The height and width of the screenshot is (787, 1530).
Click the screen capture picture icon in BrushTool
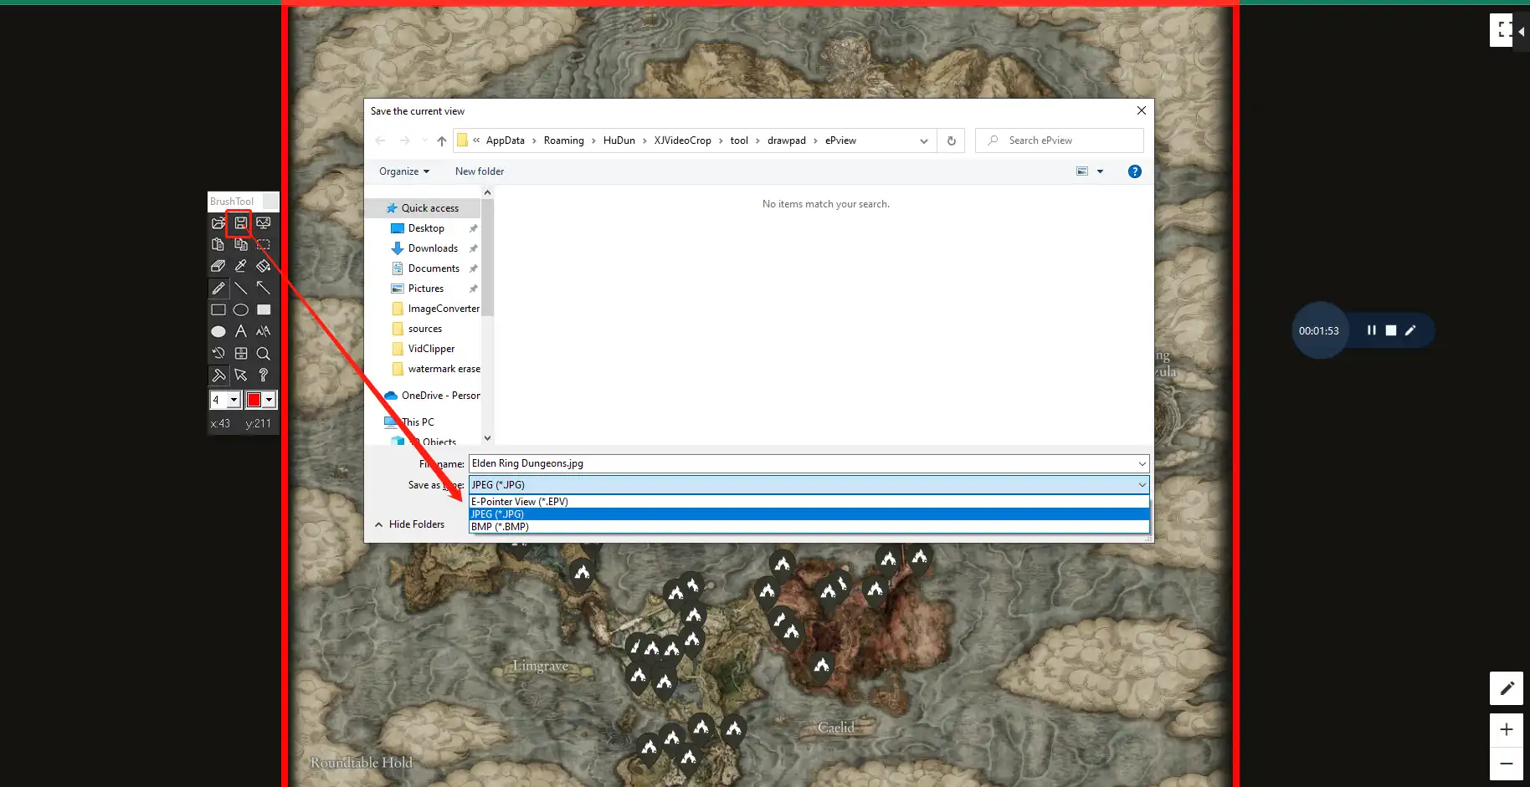[x=264, y=223]
